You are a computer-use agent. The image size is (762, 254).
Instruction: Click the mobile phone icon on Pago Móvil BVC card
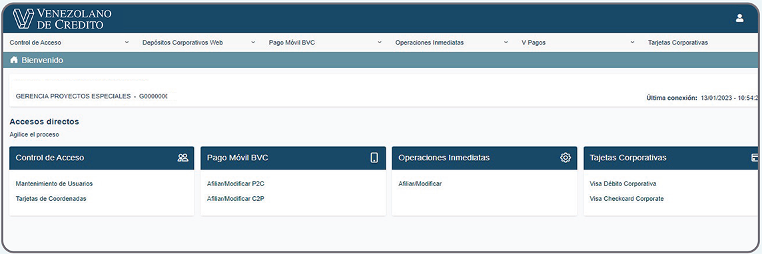point(374,158)
